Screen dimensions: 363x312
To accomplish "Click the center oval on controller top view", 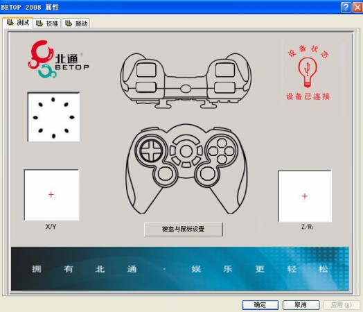I will 186,89.
